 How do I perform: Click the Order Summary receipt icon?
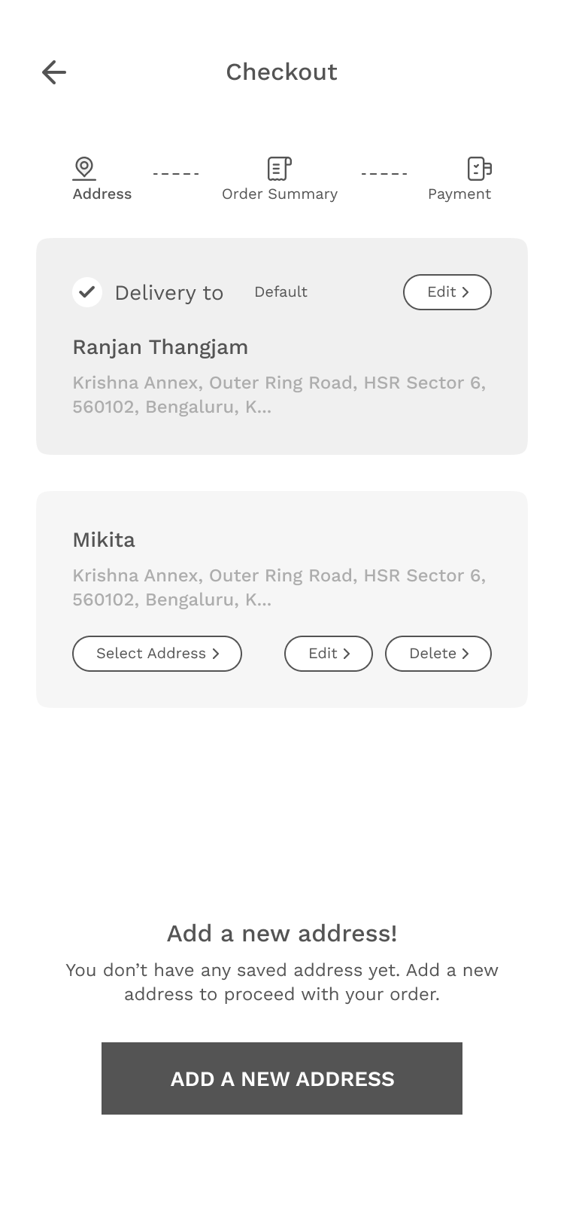279,168
